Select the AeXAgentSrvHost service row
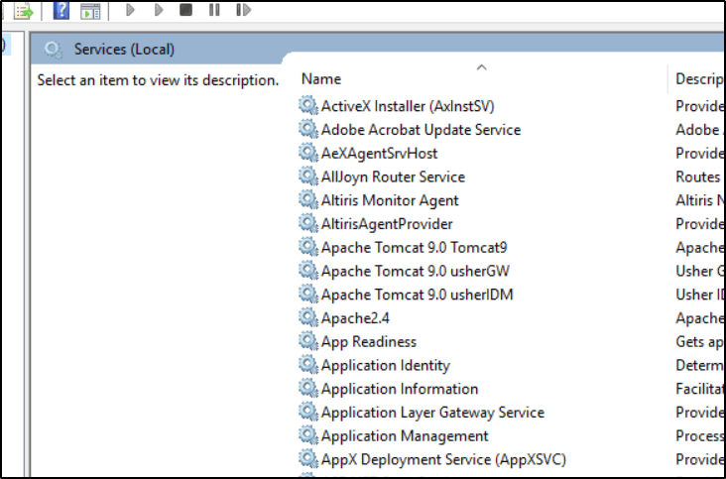This screenshot has height=479, width=726. (x=379, y=154)
